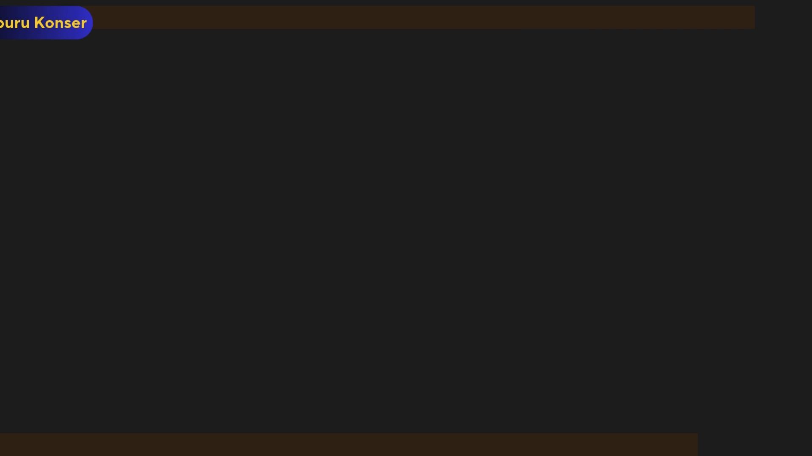This screenshot has width=812, height=456.
Task: Click the brown bar beside the Konser button
Action: (x=424, y=17)
